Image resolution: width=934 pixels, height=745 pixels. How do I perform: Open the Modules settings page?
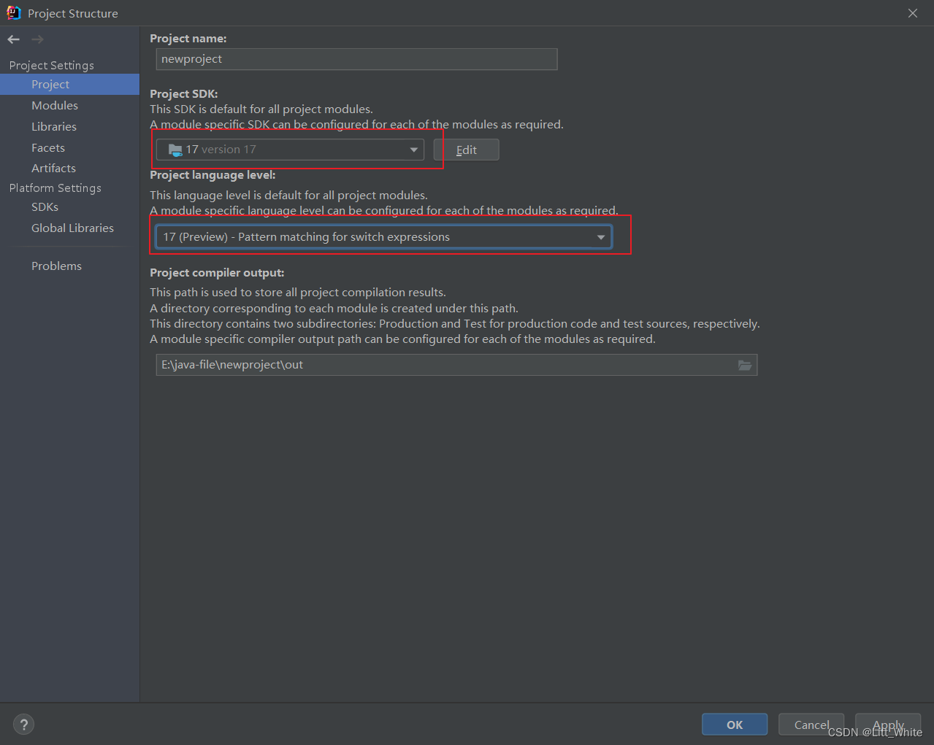69,106
